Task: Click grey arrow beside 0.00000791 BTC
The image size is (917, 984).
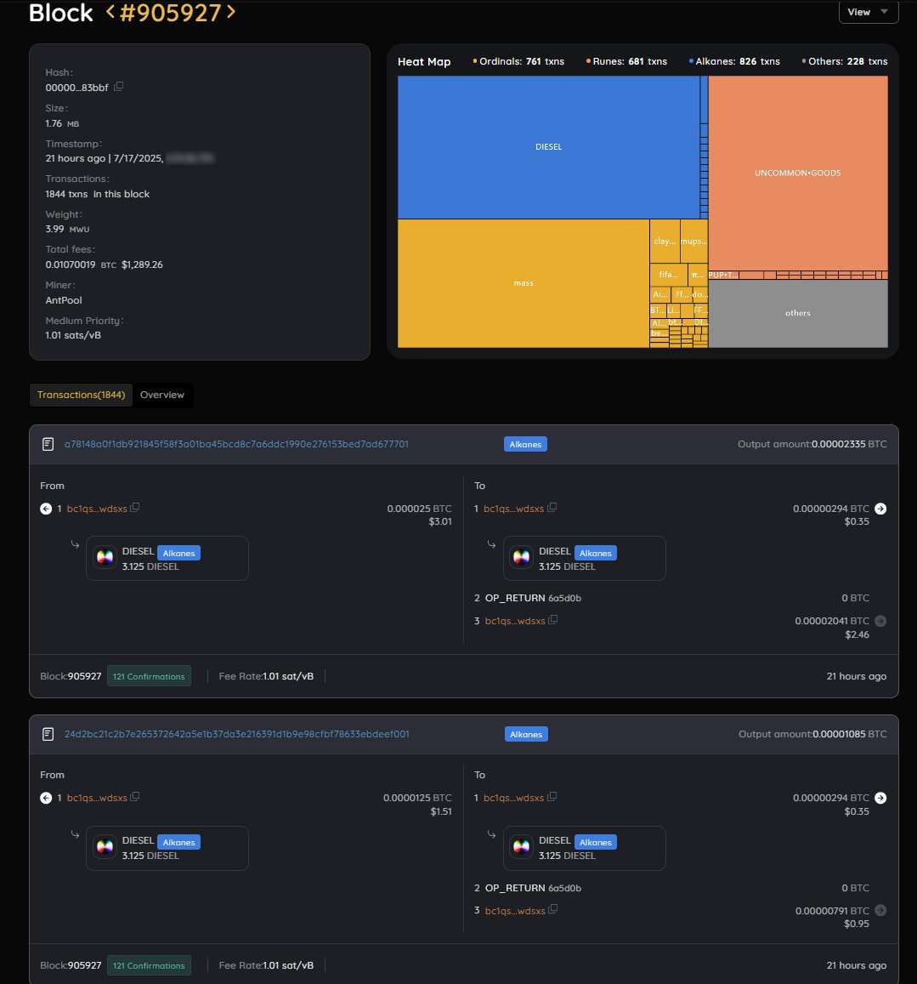Action: tap(880, 911)
